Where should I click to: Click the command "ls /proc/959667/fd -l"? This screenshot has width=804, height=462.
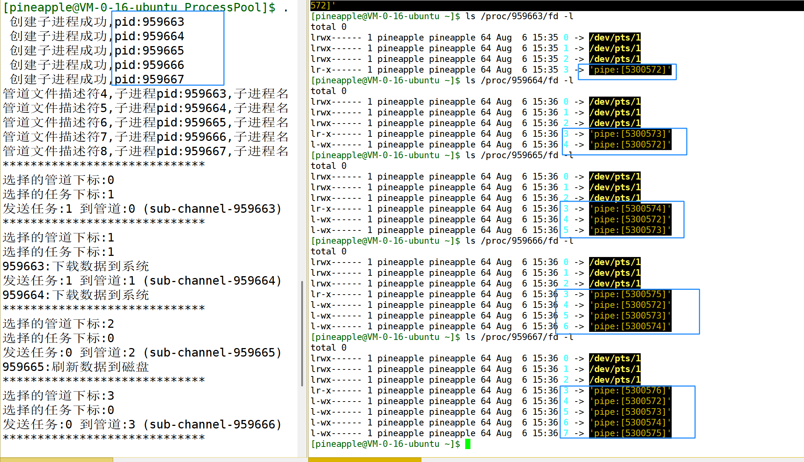pos(519,337)
